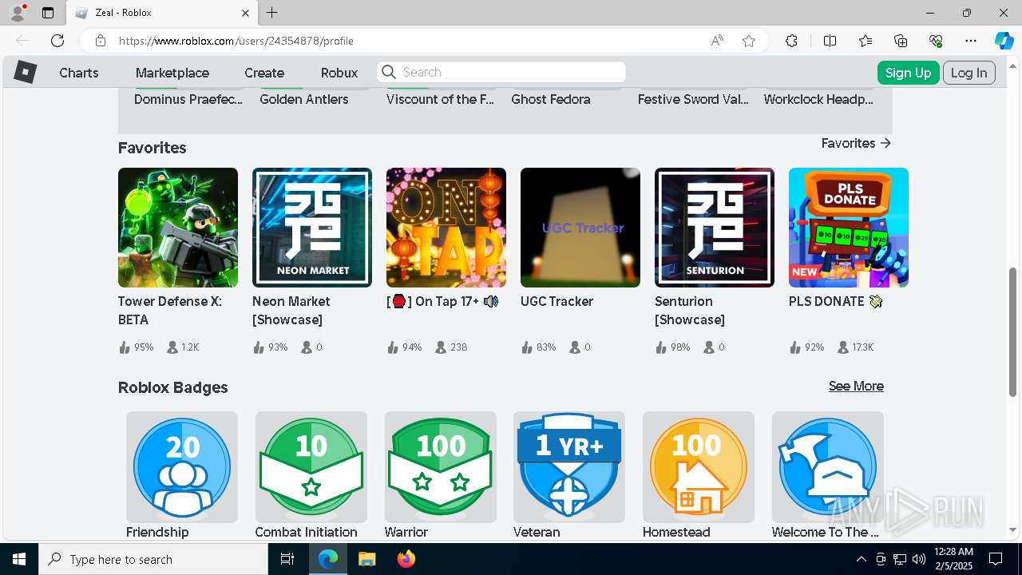Click the green Sign Up button
Viewport: 1022px width, 575px height.
(x=908, y=73)
